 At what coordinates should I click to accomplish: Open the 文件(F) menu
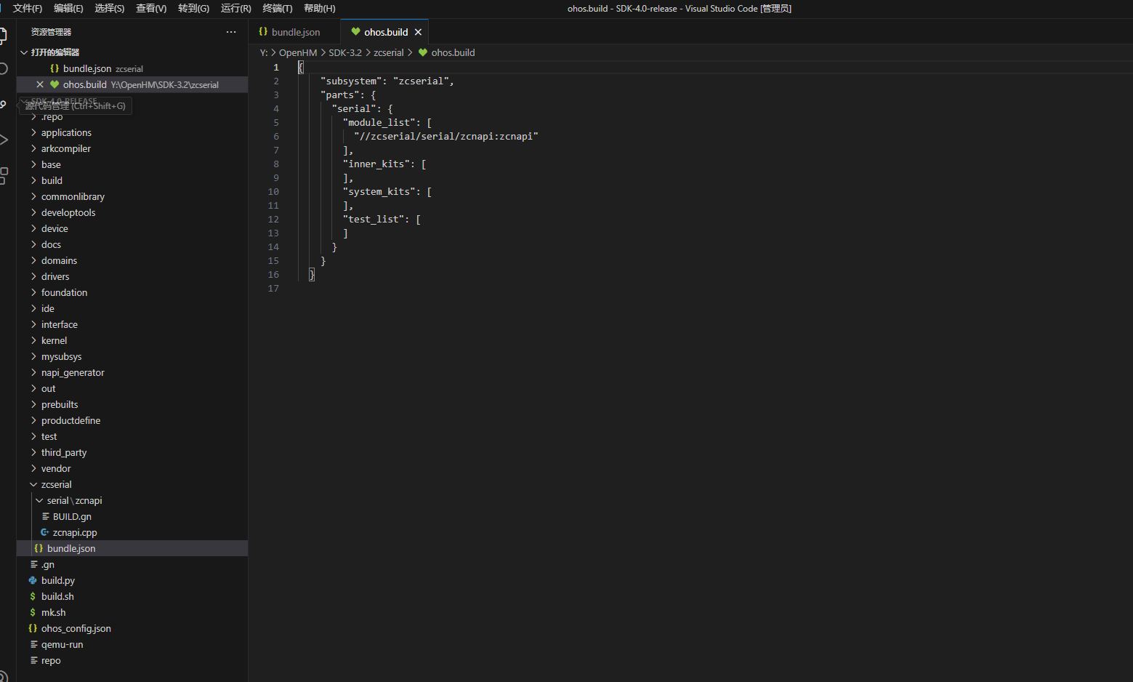(28, 9)
